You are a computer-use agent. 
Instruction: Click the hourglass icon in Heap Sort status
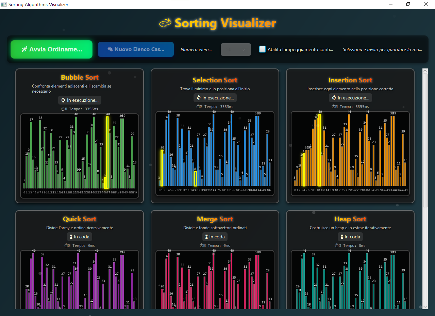tap(342, 237)
